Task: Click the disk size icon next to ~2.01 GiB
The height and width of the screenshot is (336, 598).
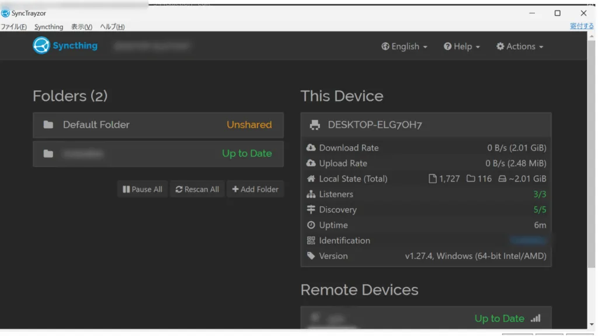Action: pos(502,178)
